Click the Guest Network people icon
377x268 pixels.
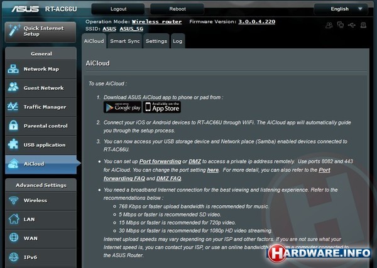pyautogui.click(x=13, y=87)
